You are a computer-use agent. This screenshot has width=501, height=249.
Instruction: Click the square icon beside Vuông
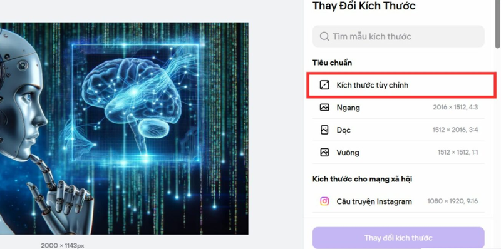pyautogui.click(x=324, y=152)
